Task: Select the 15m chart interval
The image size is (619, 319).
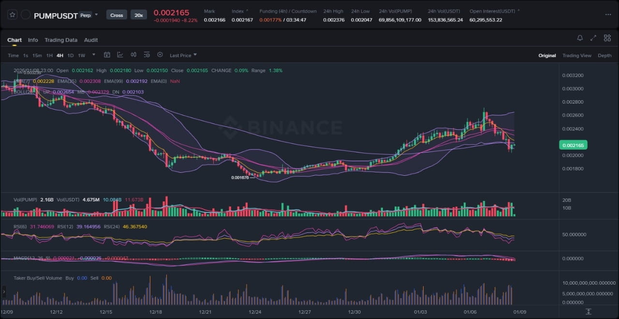Action: click(x=37, y=56)
